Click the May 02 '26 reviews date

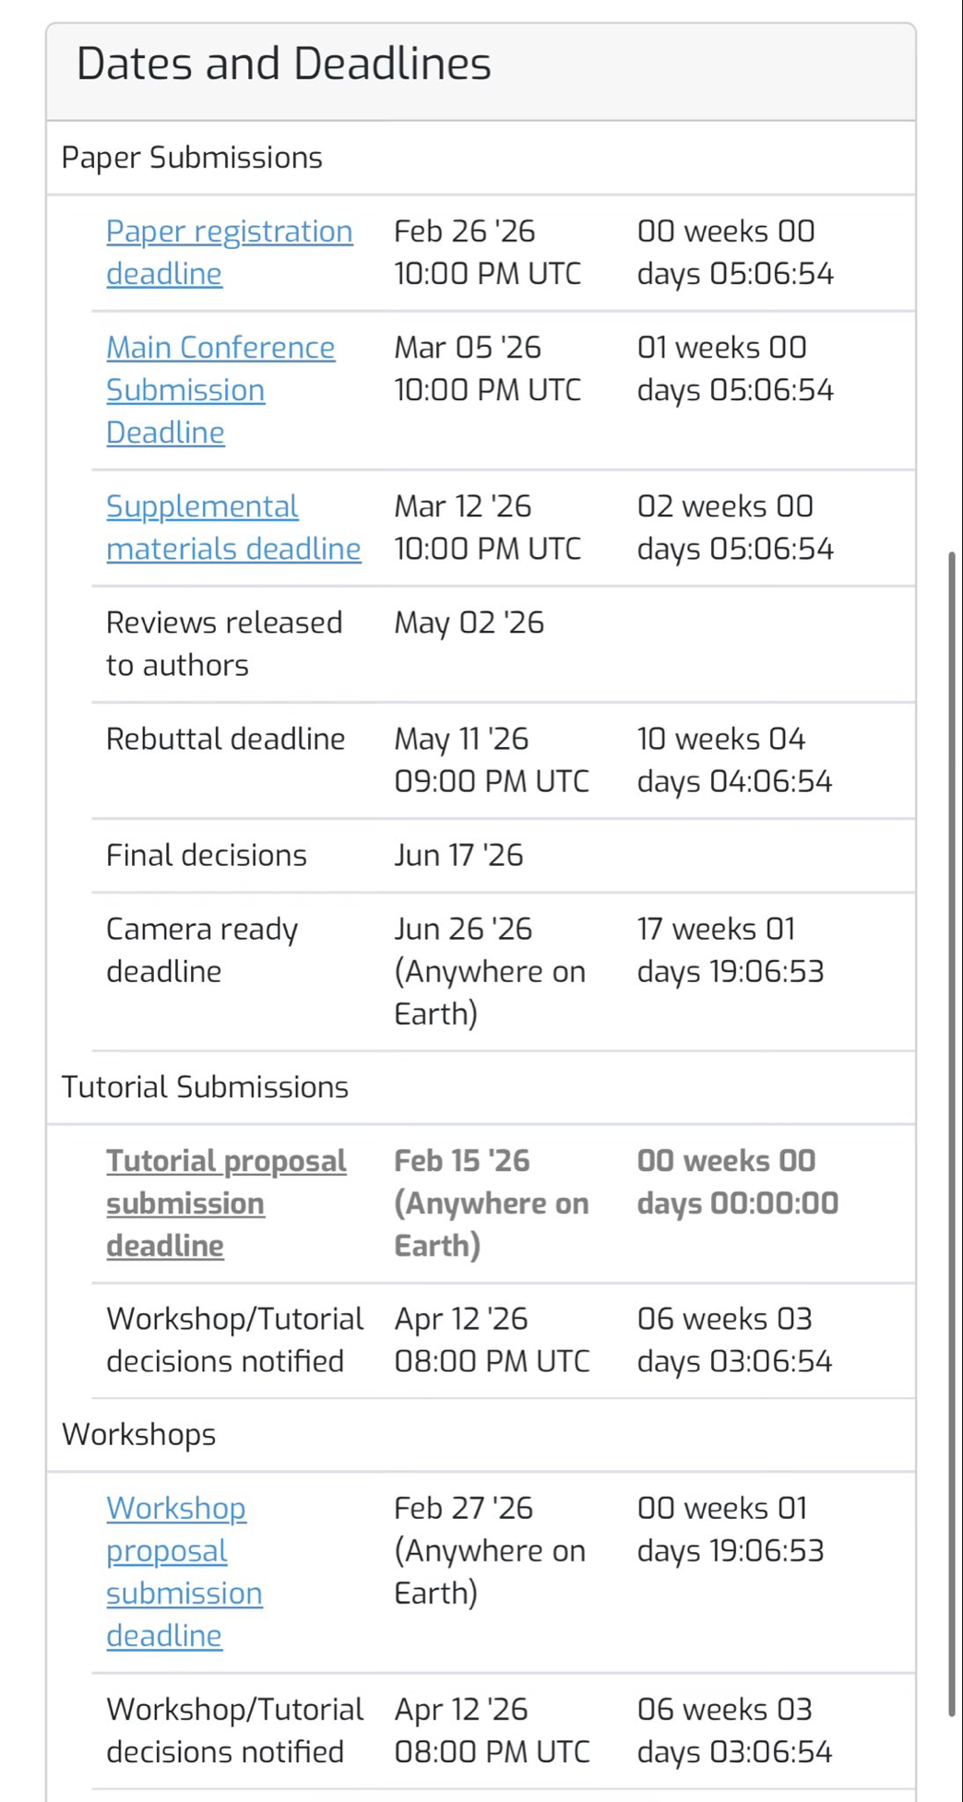[469, 623]
